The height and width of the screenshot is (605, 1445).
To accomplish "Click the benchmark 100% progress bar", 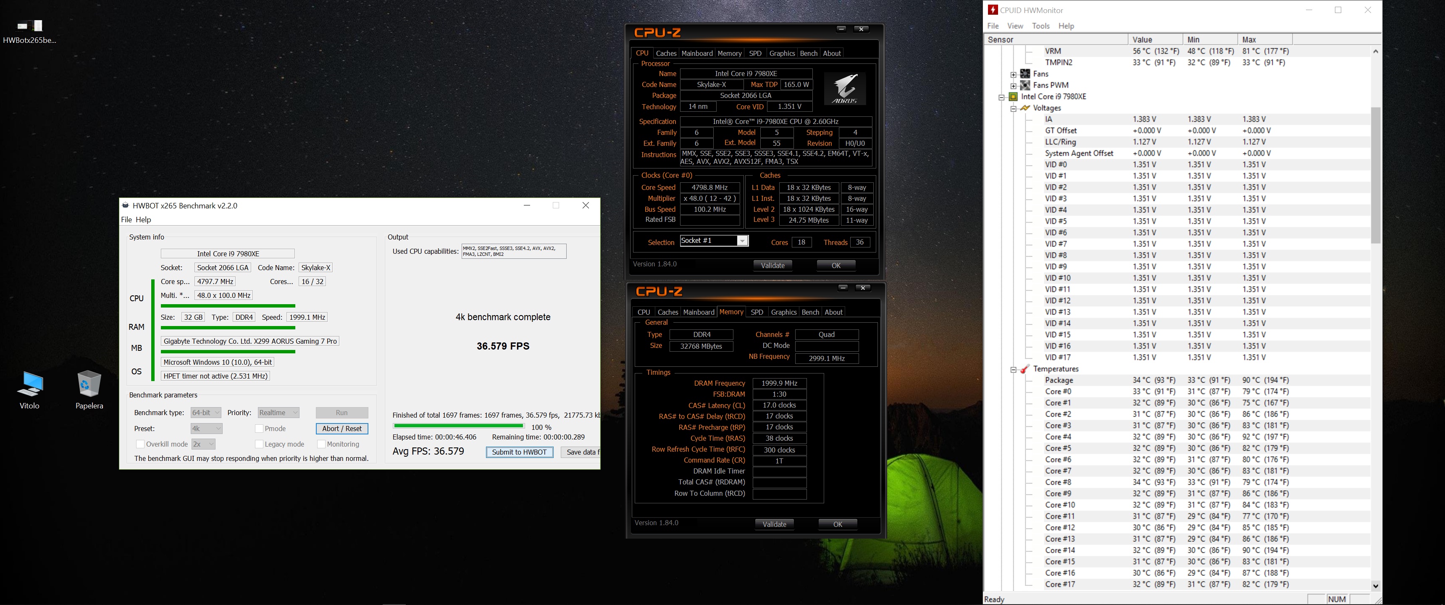I will point(458,426).
